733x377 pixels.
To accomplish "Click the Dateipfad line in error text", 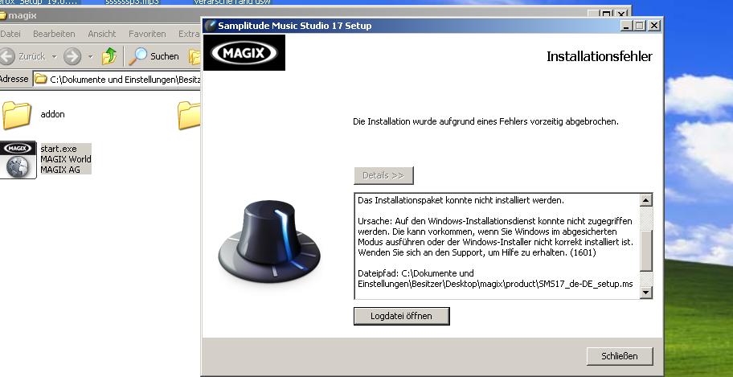I will click(495, 278).
